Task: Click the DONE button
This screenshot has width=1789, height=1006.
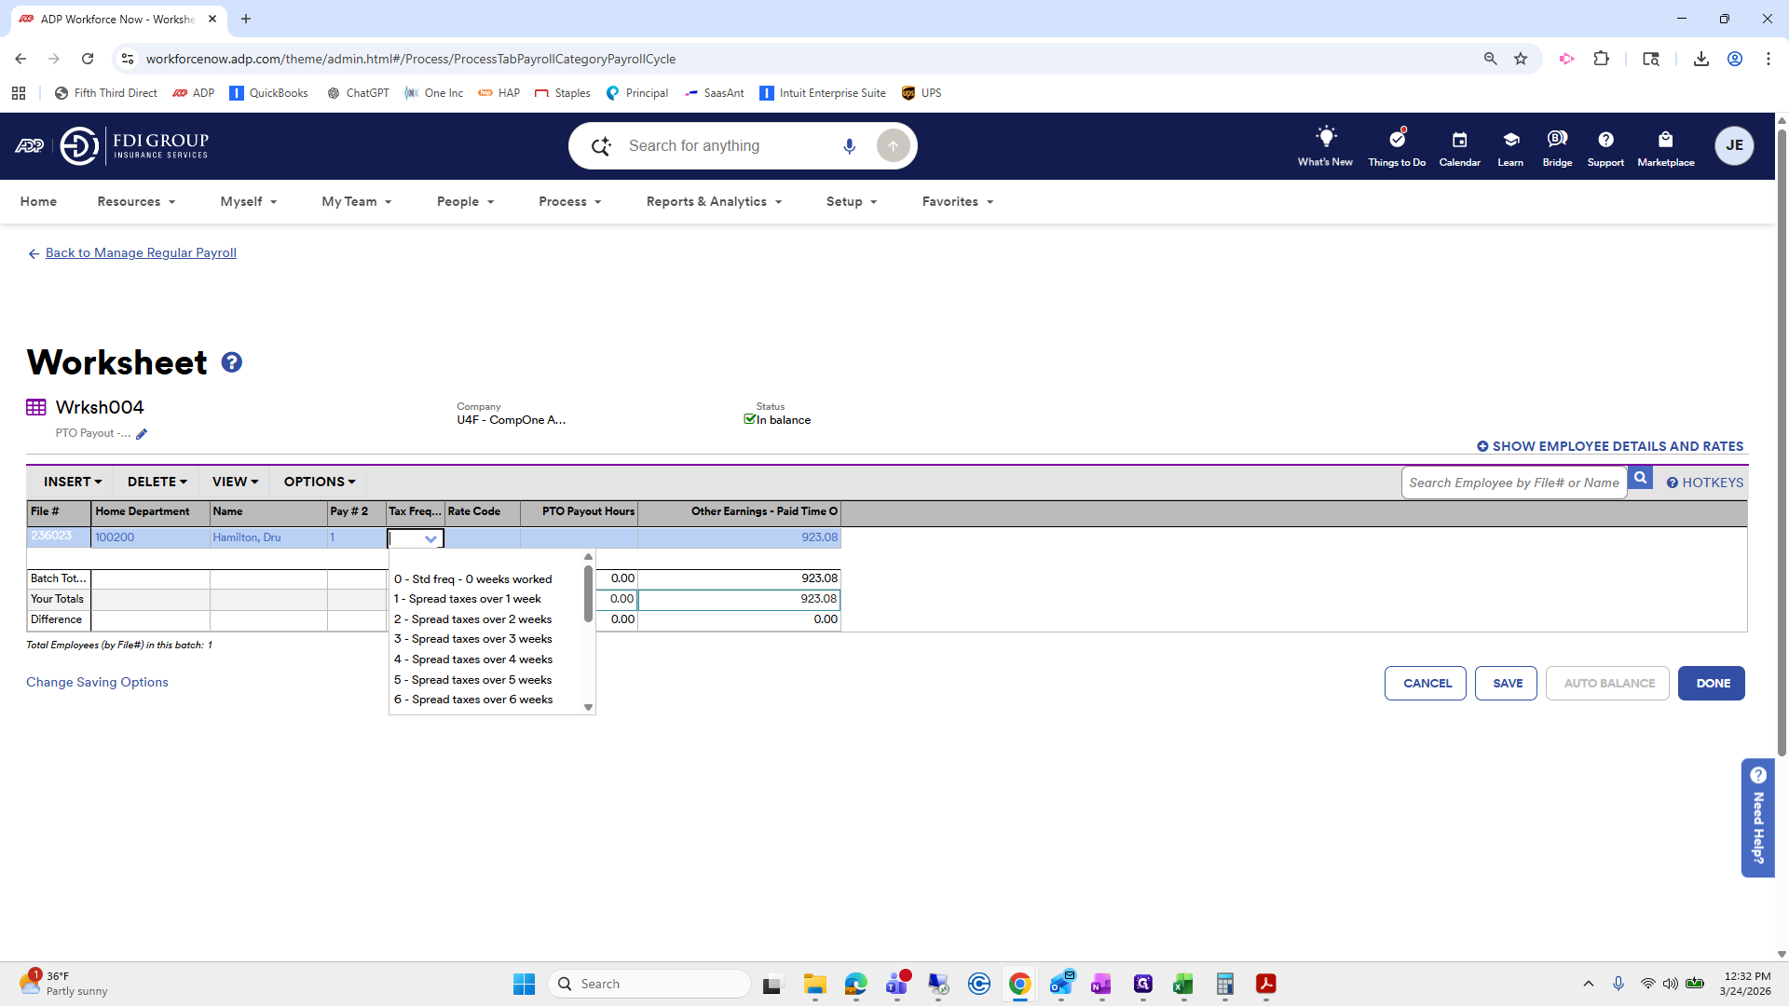Action: pyautogui.click(x=1711, y=683)
